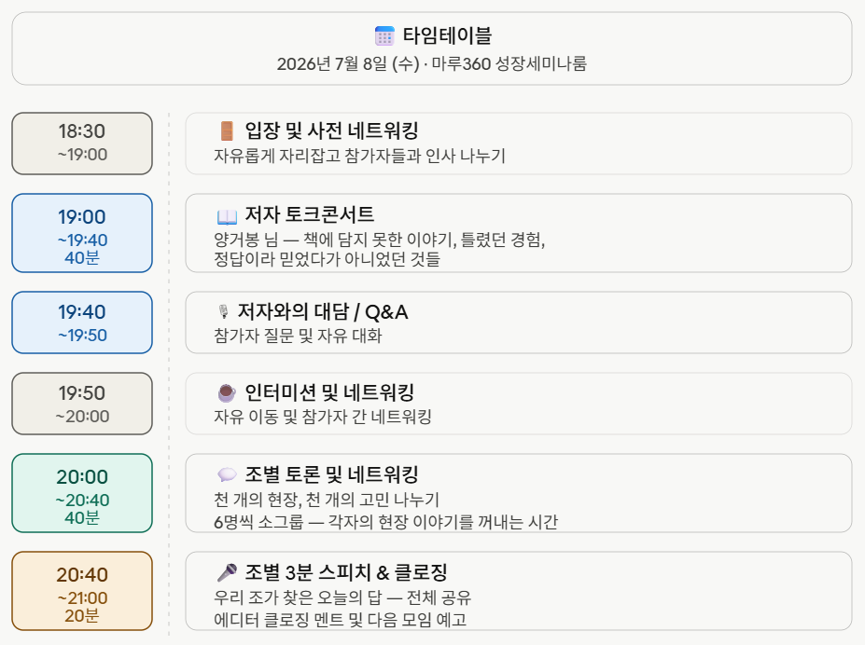Select the 19:00 ~19:40 40분 time box
Image resolution: width=865 pixels, height=645 pixels.
(82, 233)
